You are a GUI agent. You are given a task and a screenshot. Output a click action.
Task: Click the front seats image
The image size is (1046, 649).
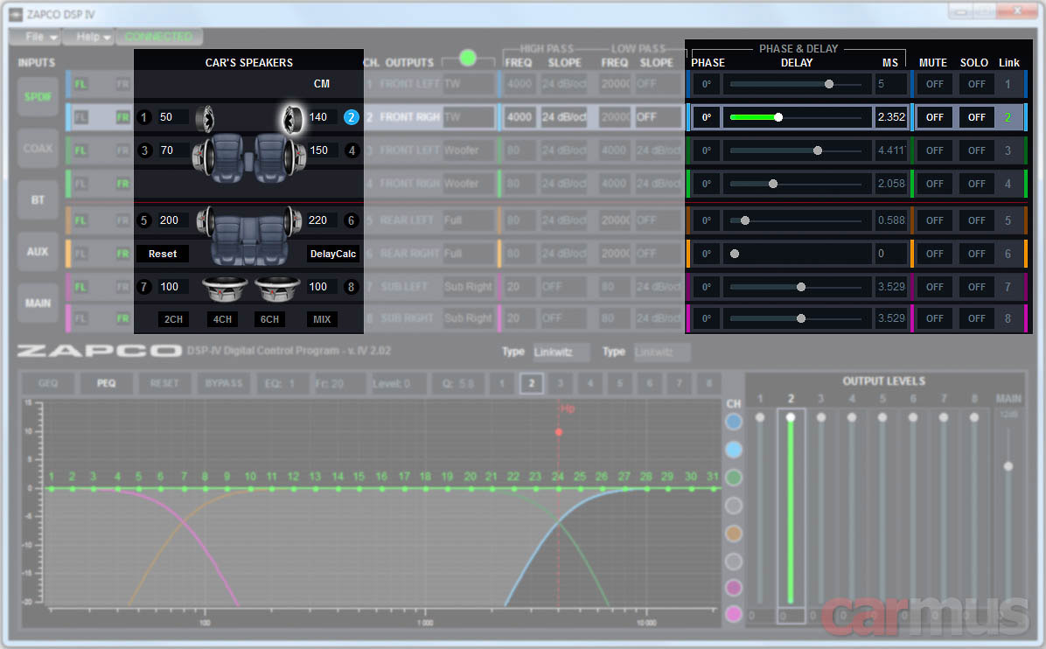(248, 157)
